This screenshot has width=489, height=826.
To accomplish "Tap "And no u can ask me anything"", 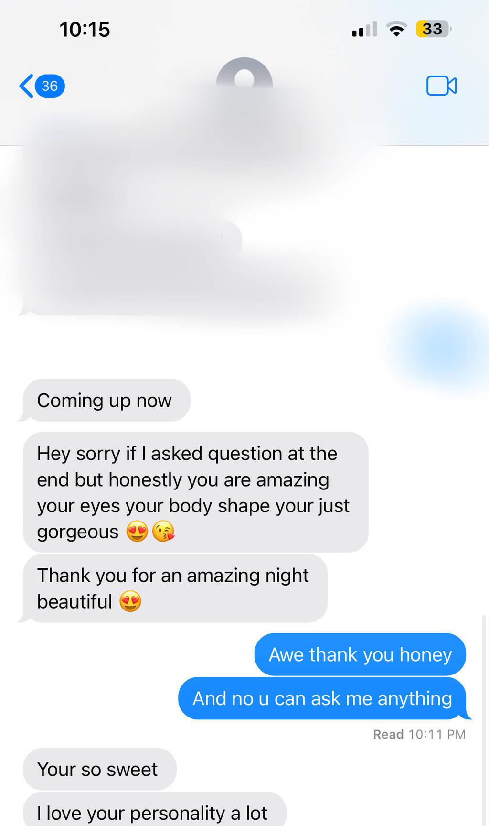I will (x=323, y=698).
